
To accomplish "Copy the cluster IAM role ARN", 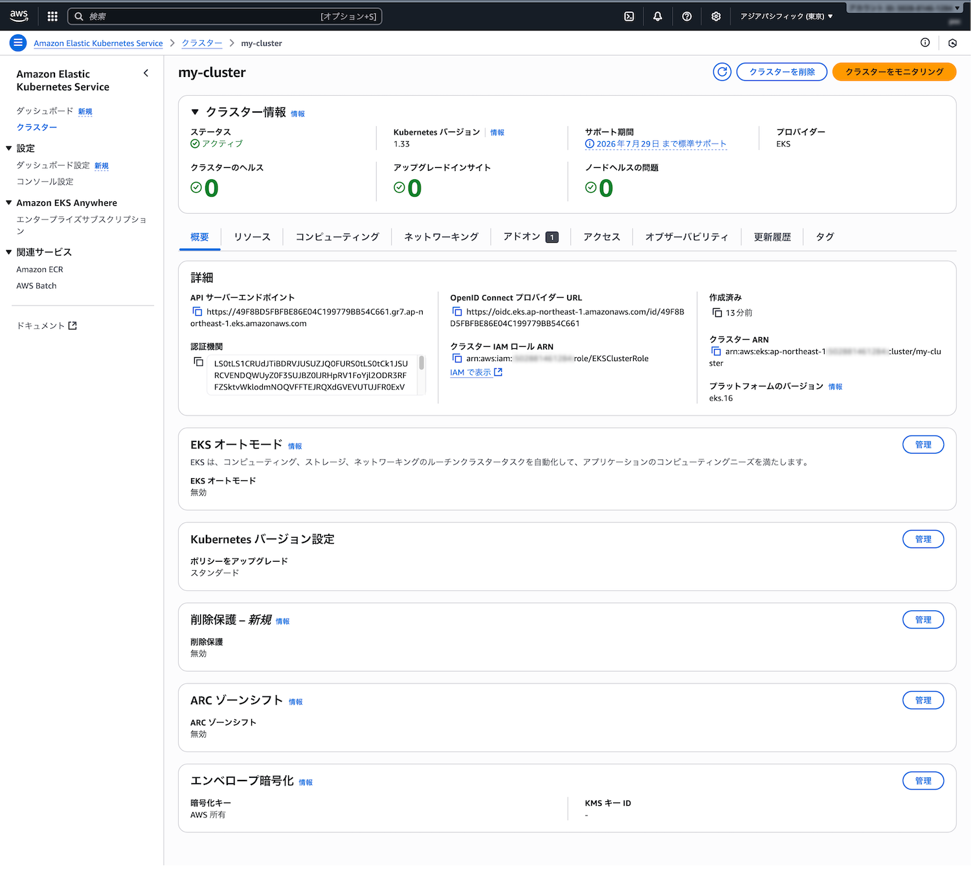I will 457,359.
